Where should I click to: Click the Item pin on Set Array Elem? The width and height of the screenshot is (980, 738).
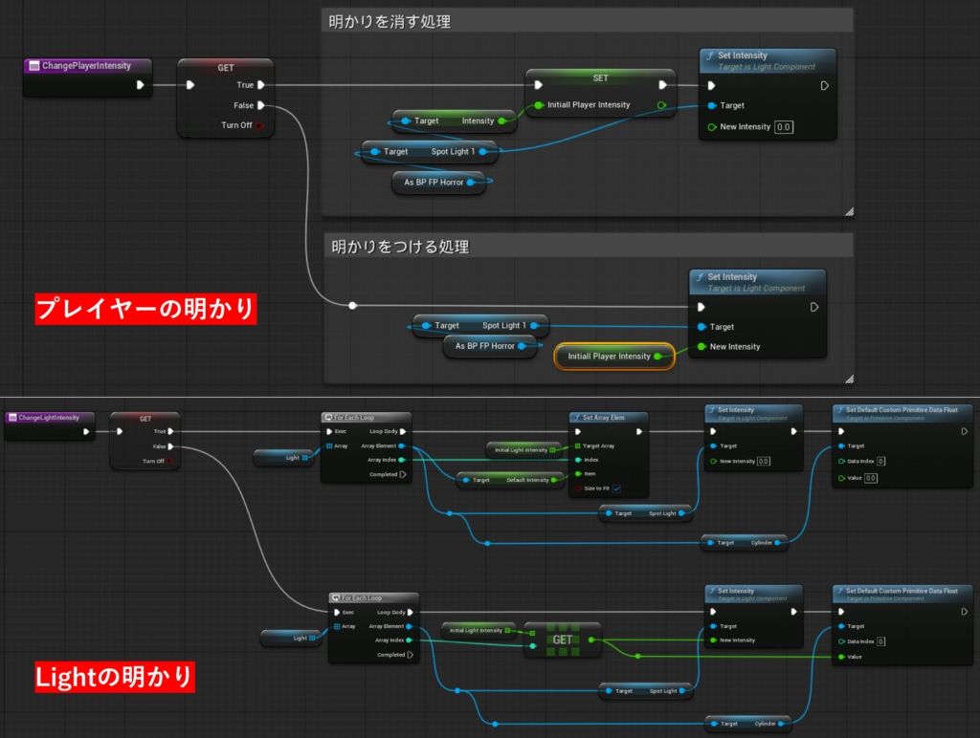point(578,474)
